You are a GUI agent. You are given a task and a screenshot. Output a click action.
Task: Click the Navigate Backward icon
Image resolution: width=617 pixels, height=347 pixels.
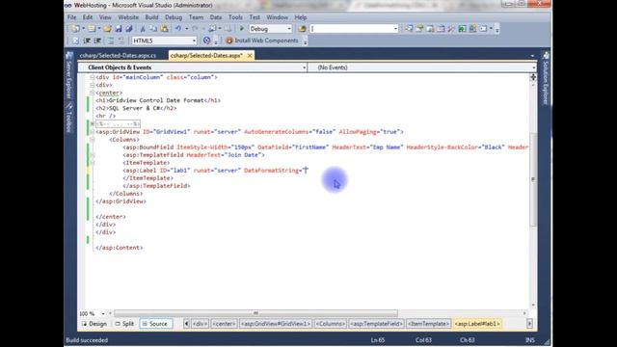[212, 29]
